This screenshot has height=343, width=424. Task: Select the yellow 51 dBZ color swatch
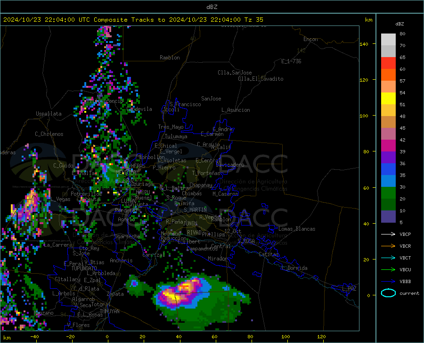point(388,99)
